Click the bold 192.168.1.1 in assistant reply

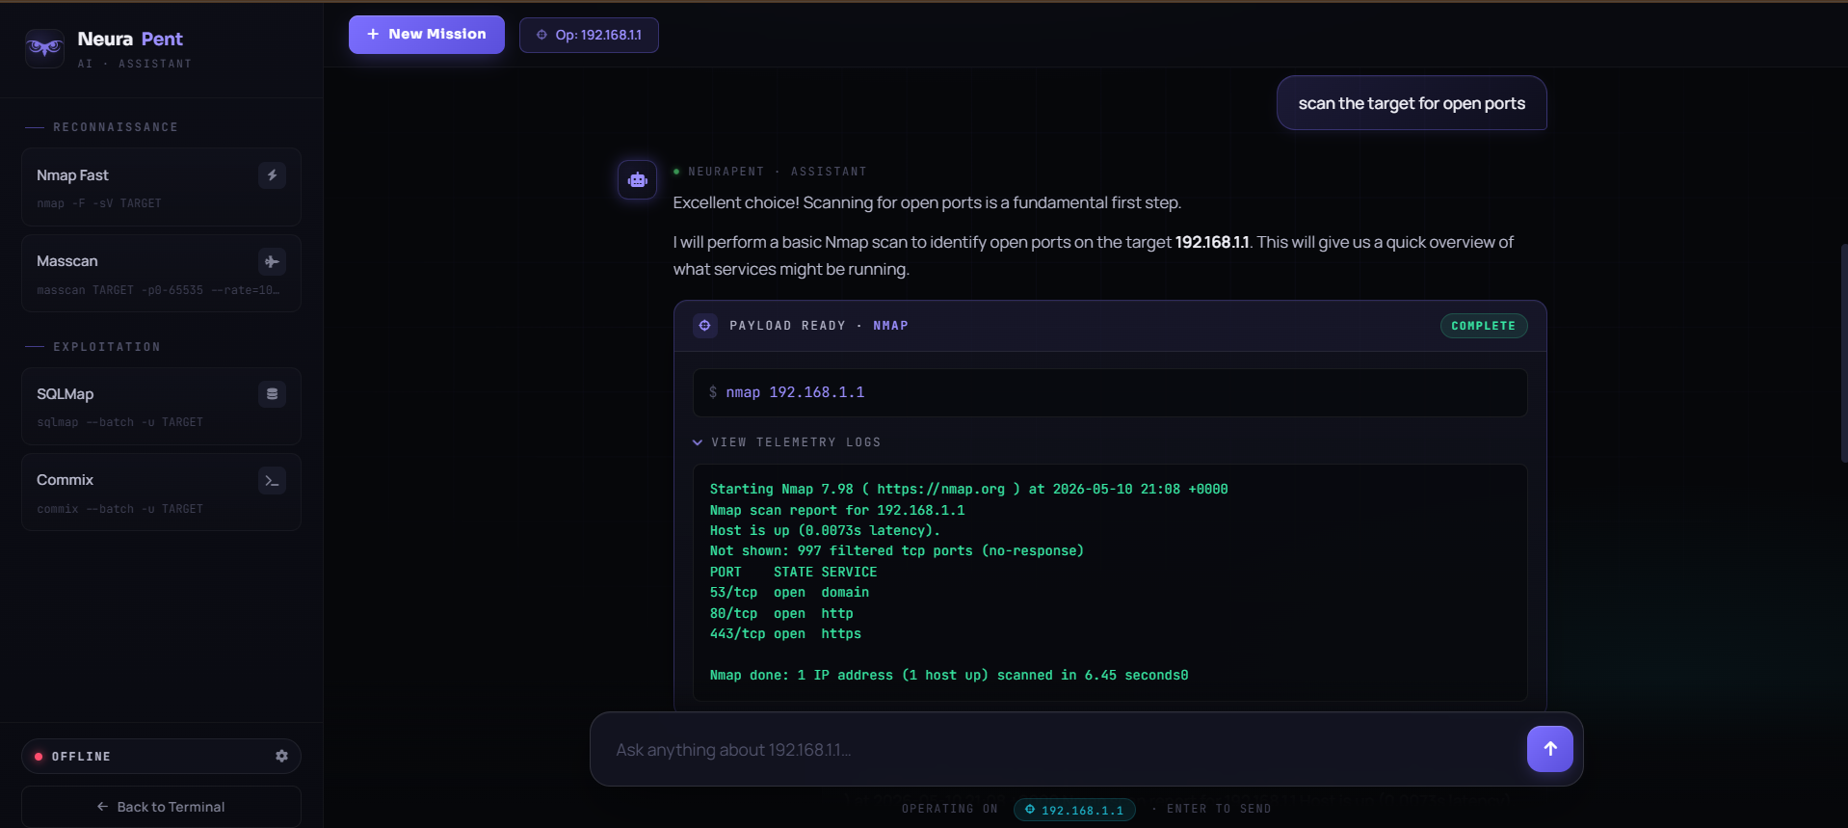click(1212, 243)
